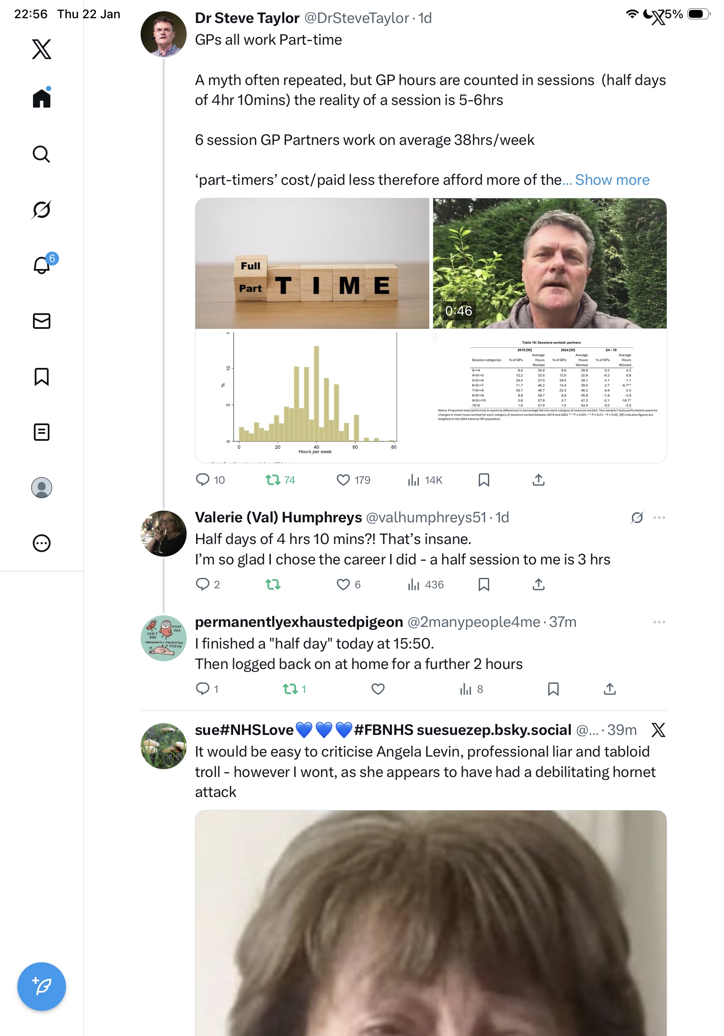
Task: Open the @DrSteveTaylor profile handle
Action: [x=356, y=18]
